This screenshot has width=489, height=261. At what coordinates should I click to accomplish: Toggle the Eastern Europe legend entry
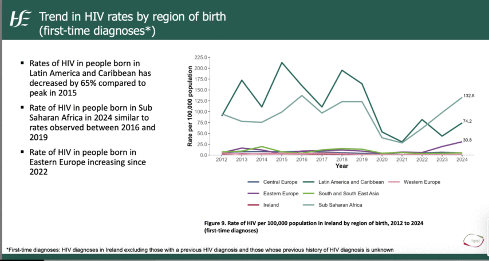(x=279, y=193)
